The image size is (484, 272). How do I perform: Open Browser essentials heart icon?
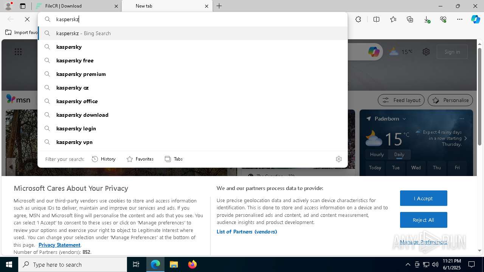pos(443,19)
